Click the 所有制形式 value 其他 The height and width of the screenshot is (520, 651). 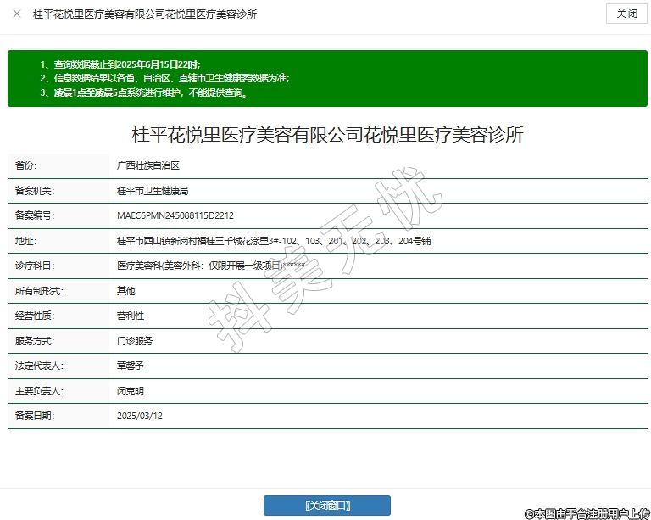(126, 290)
